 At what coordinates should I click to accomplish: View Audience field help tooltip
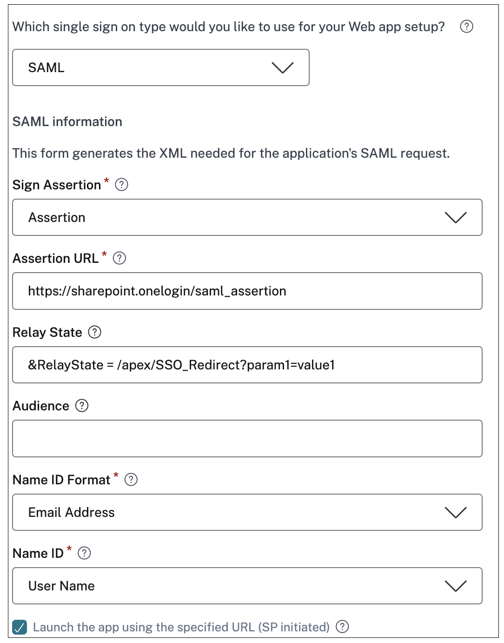(x=82, y=406)
